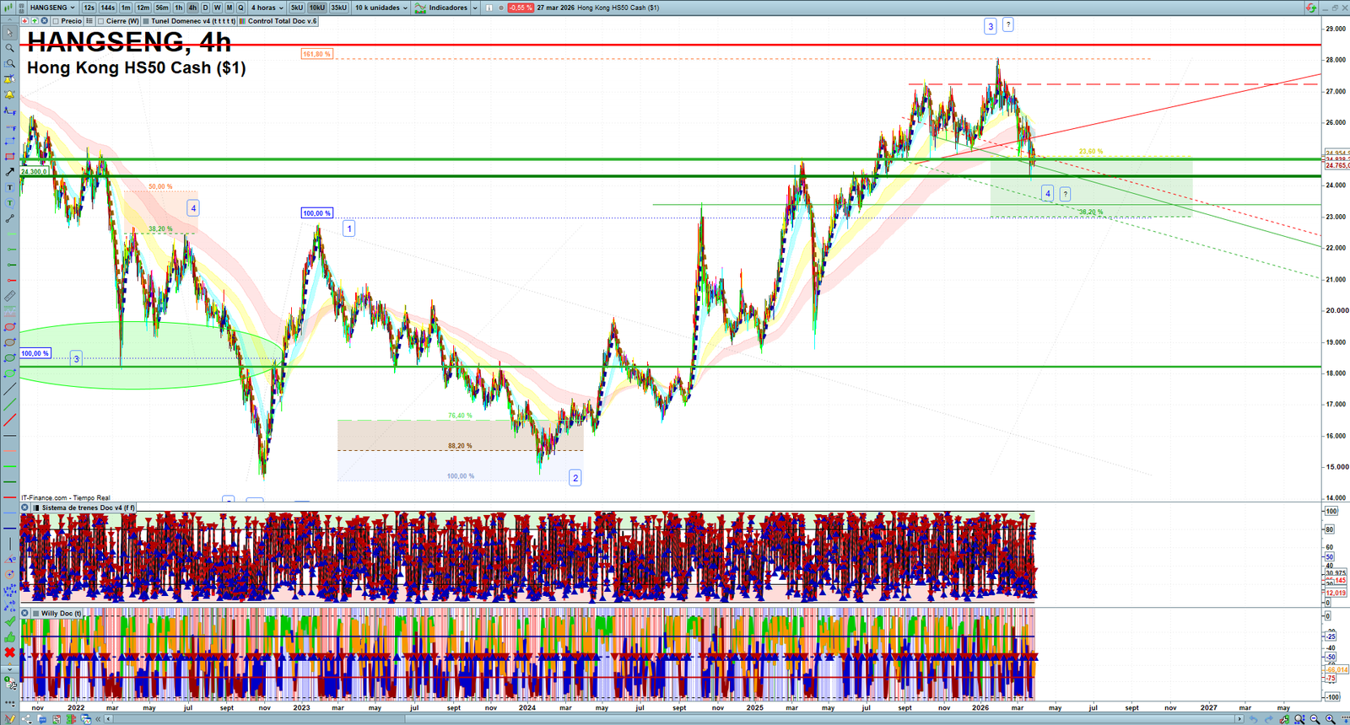Select the segment line tool
Viewport: 1350px width, 725px height.
(x=9, y=218)
